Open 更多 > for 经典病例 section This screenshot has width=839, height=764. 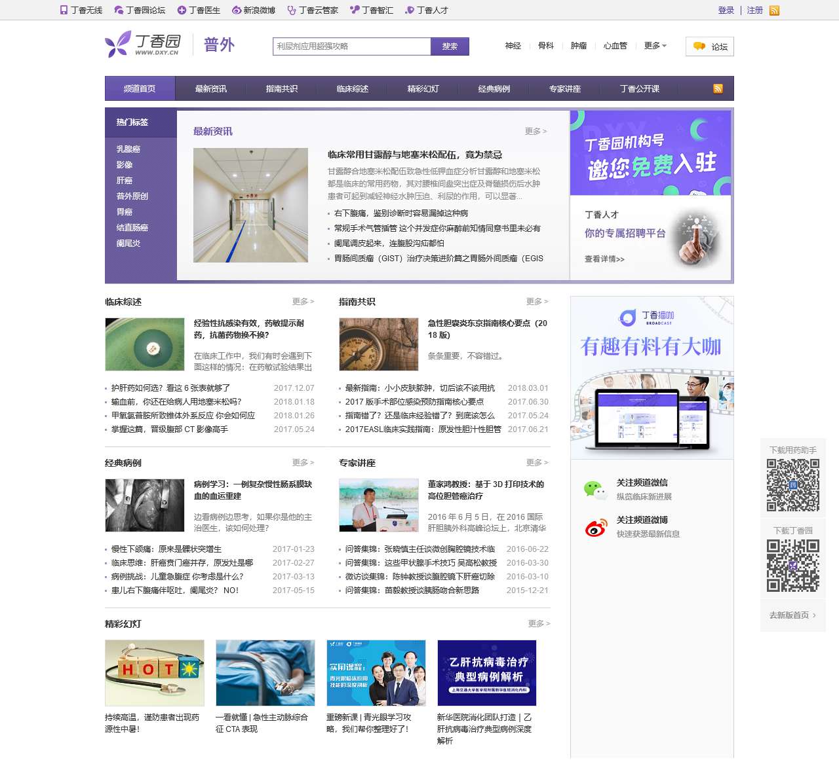coord(303,463)
